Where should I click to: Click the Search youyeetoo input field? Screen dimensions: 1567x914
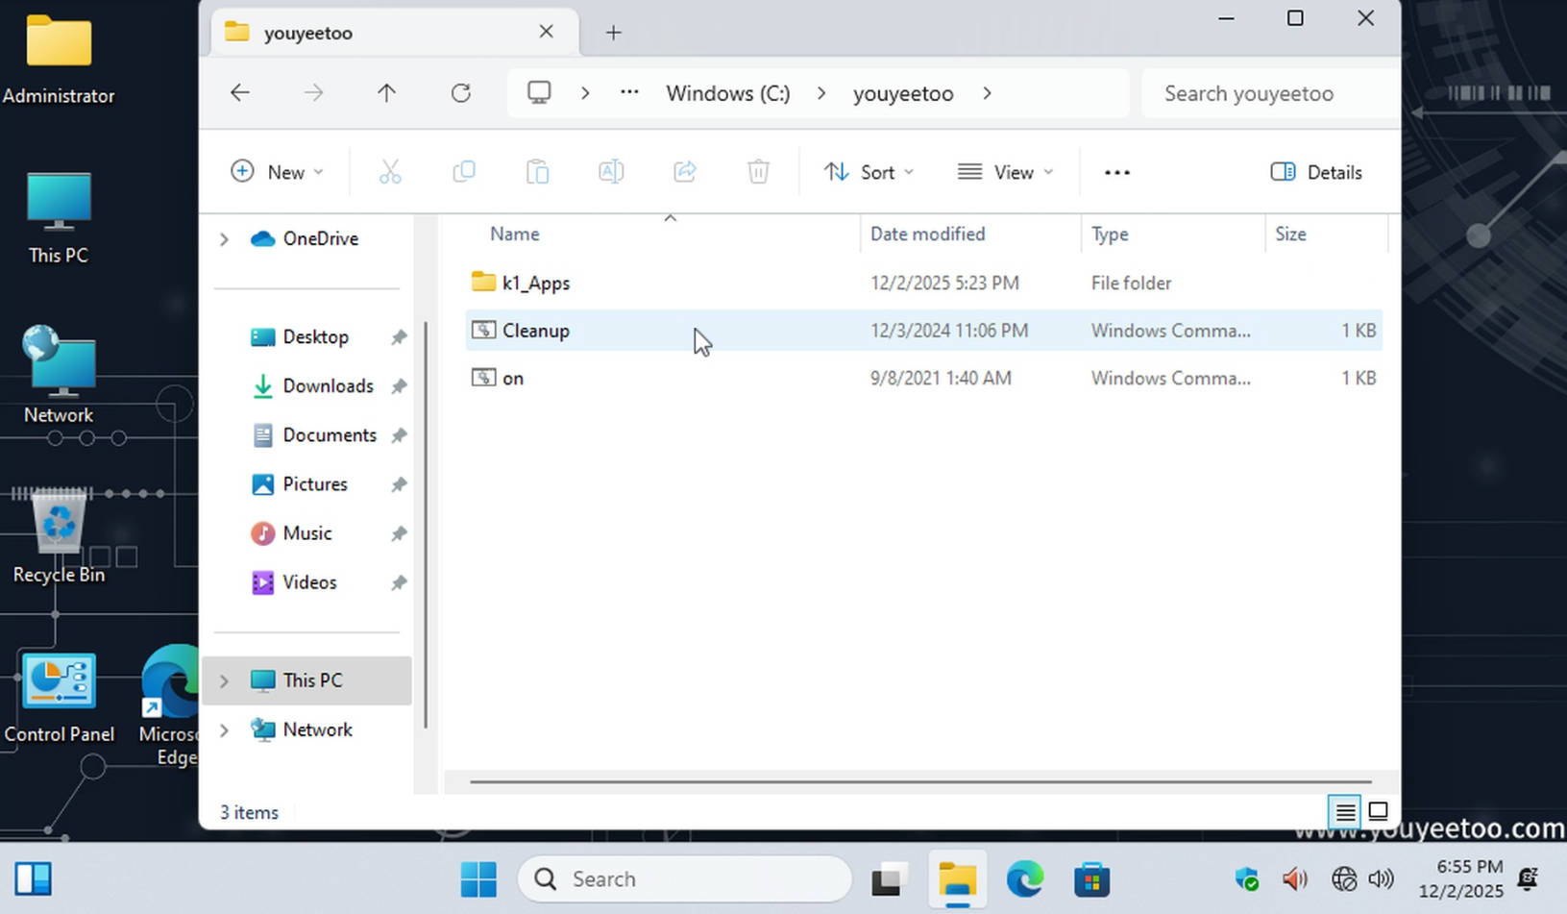pos(1268,93)
